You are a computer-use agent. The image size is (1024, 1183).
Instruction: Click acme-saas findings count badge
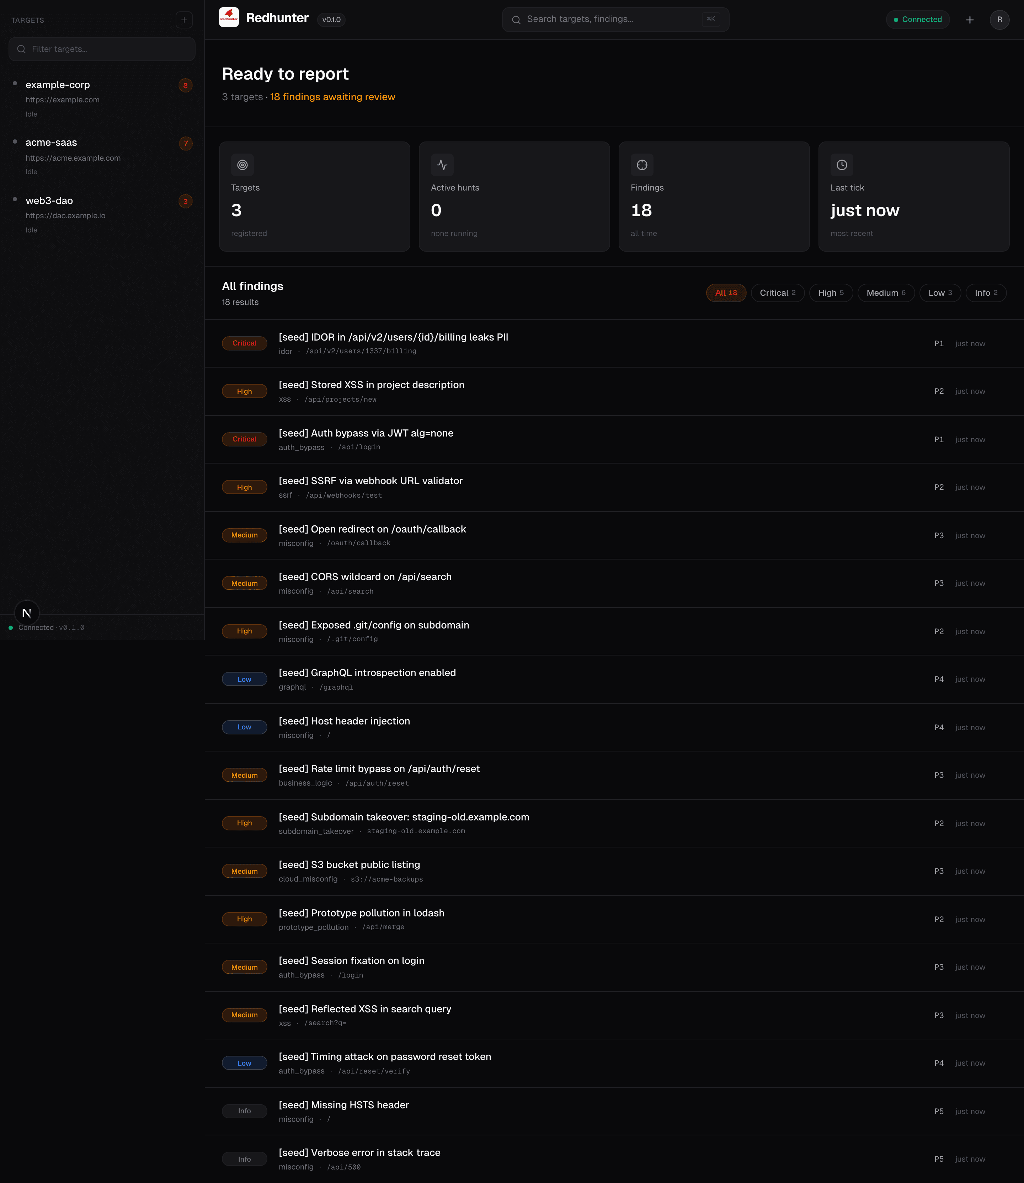pyautogui.click(x=185, y=143)
